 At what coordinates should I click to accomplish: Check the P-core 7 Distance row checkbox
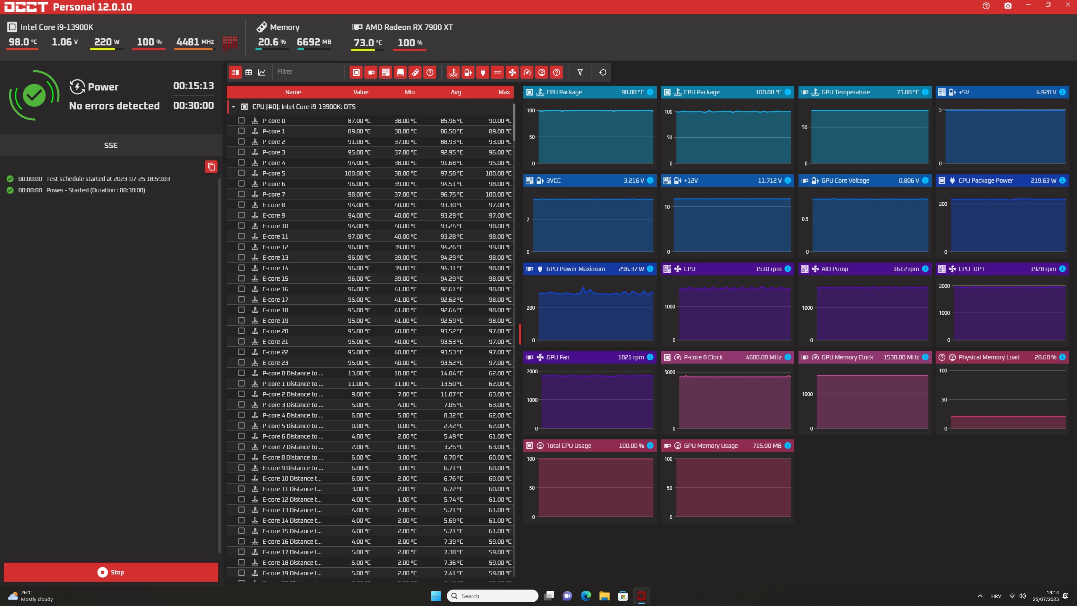point(241,447)
